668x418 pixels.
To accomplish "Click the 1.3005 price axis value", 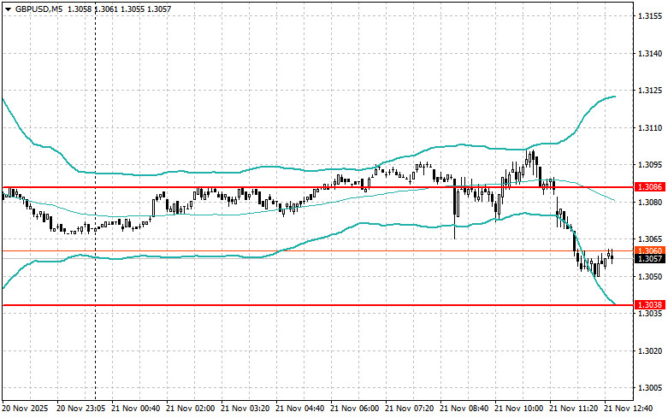I will pos(650,388).
